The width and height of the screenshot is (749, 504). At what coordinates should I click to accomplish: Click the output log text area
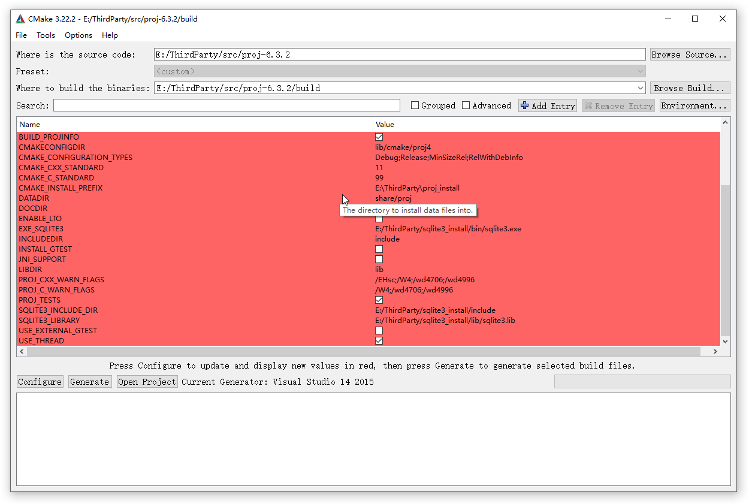tap(373, 439)
